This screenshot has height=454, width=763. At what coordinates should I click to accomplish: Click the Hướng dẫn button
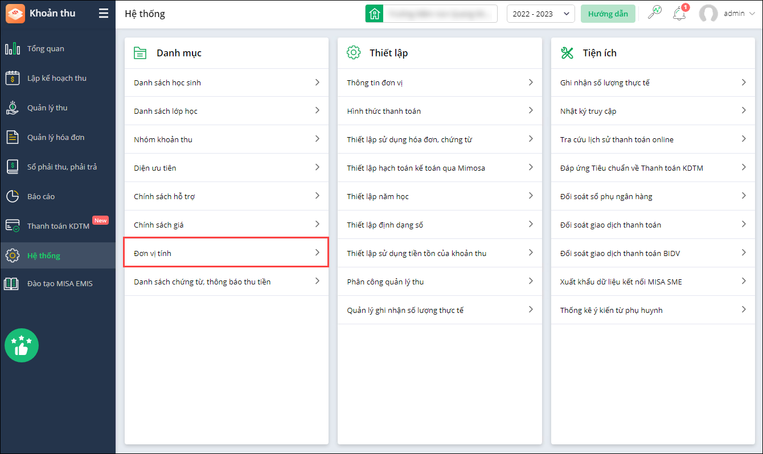(x=608, y=14)
